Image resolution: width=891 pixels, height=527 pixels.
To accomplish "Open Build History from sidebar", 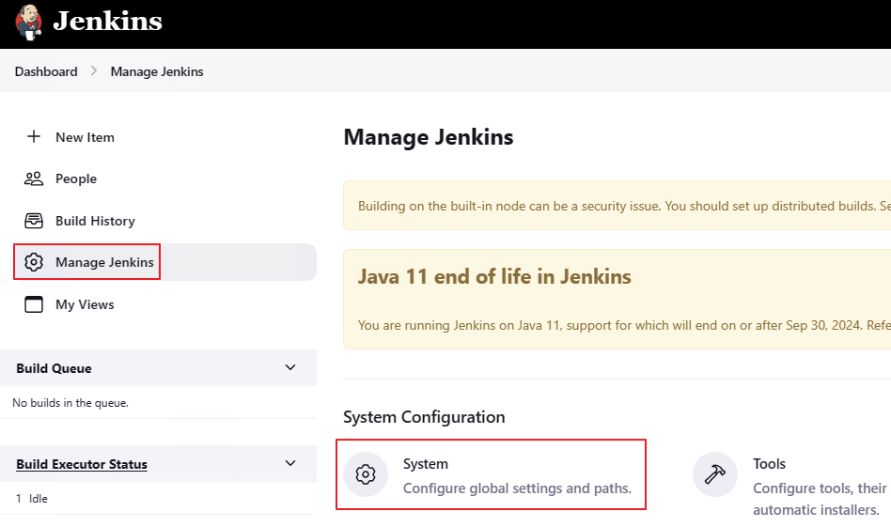I will 96,221.
